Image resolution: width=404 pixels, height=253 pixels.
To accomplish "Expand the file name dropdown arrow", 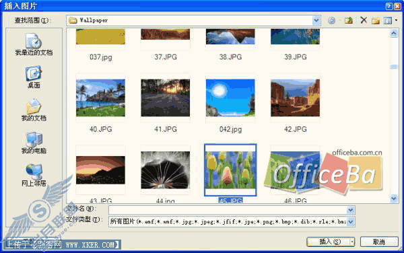I will 350,210.
